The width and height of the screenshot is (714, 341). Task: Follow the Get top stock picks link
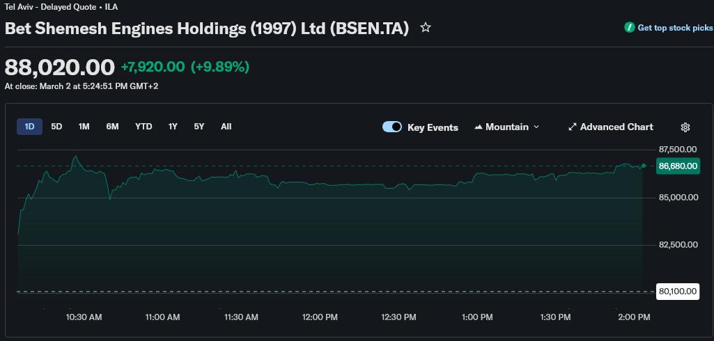pyautogui.click(x=676, y=28)
